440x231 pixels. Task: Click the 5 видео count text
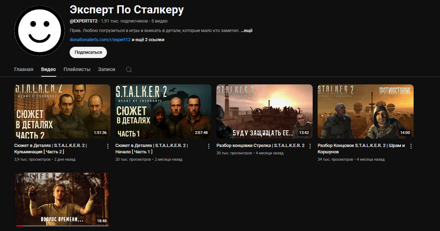[x=159, y=21]
